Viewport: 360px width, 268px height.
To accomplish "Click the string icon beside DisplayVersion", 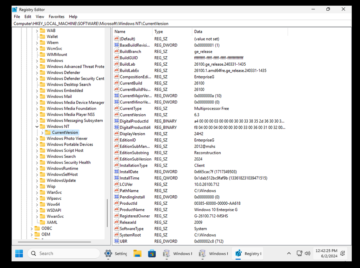I will [x=116, y=134].
